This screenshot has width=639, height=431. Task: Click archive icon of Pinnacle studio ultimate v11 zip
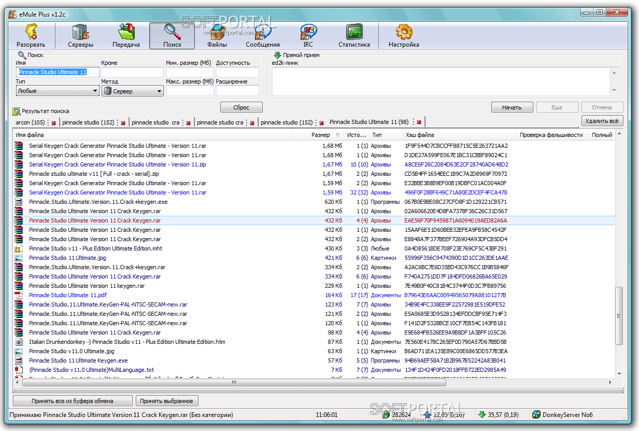point(19,174)
